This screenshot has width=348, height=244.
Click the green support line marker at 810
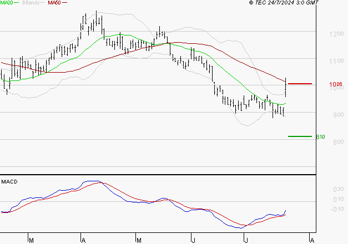coord(300,136)
